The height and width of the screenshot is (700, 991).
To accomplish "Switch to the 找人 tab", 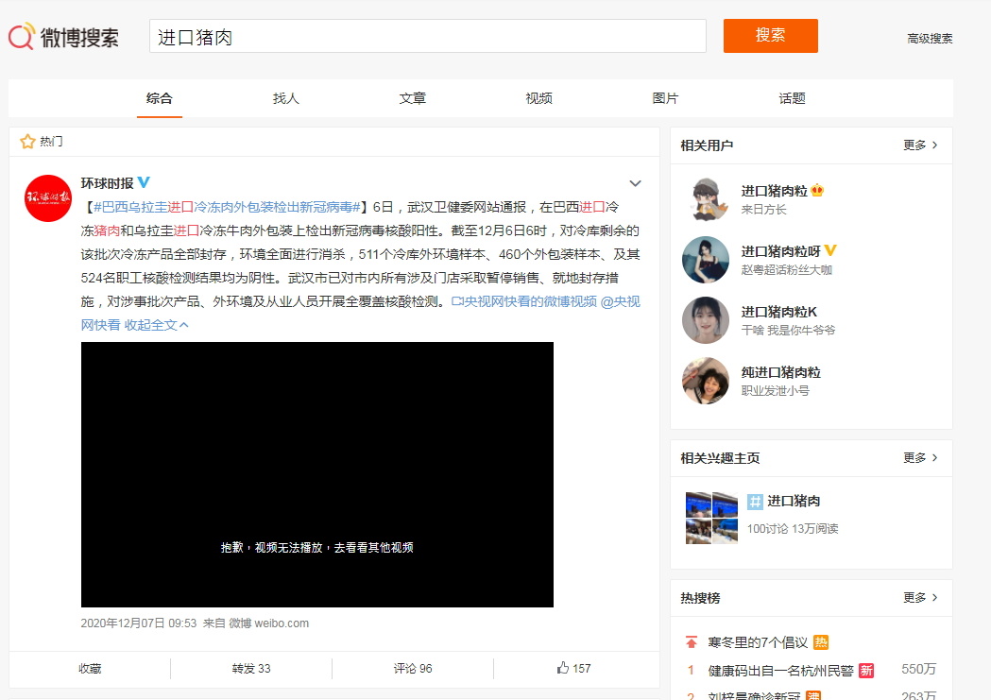I will pos(285,98).
